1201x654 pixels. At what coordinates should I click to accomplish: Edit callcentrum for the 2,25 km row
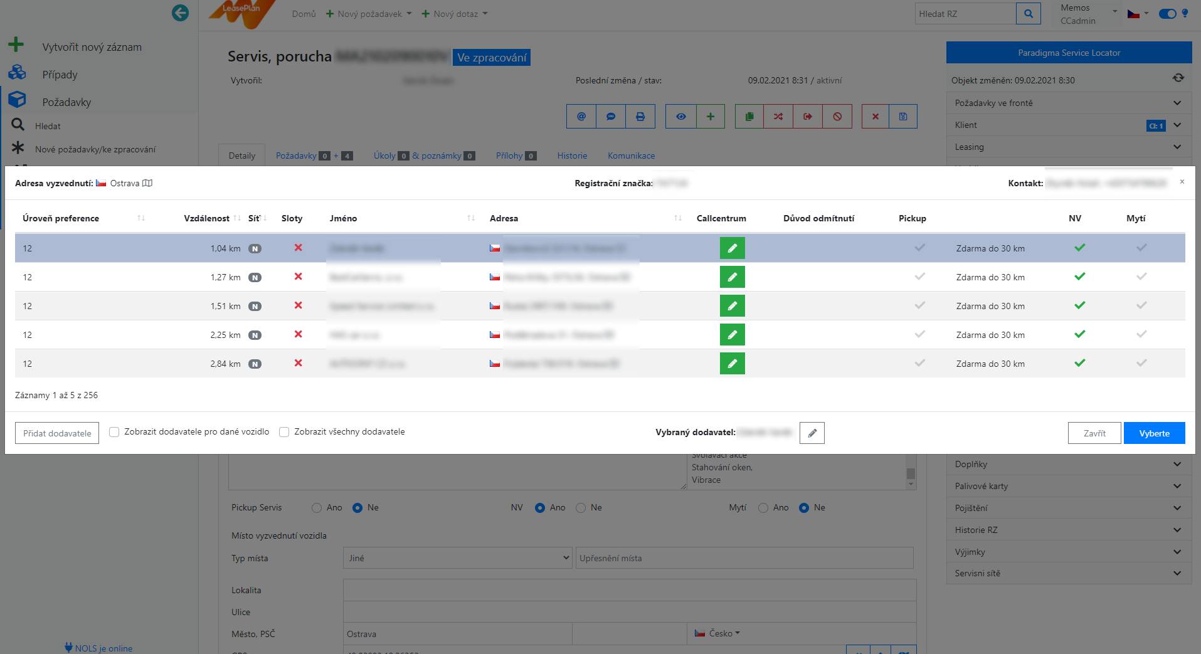point(733,335)
